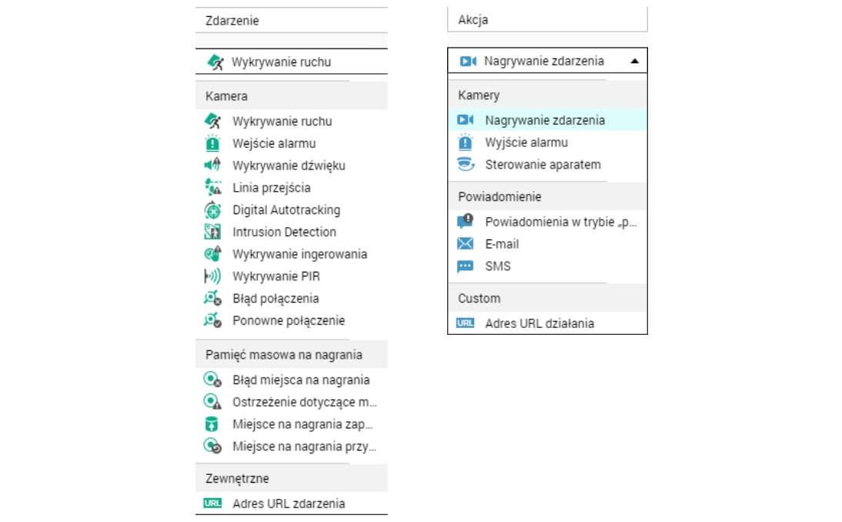Open the Wykrywanie ruchu event dropdown

tap(291, 62)
